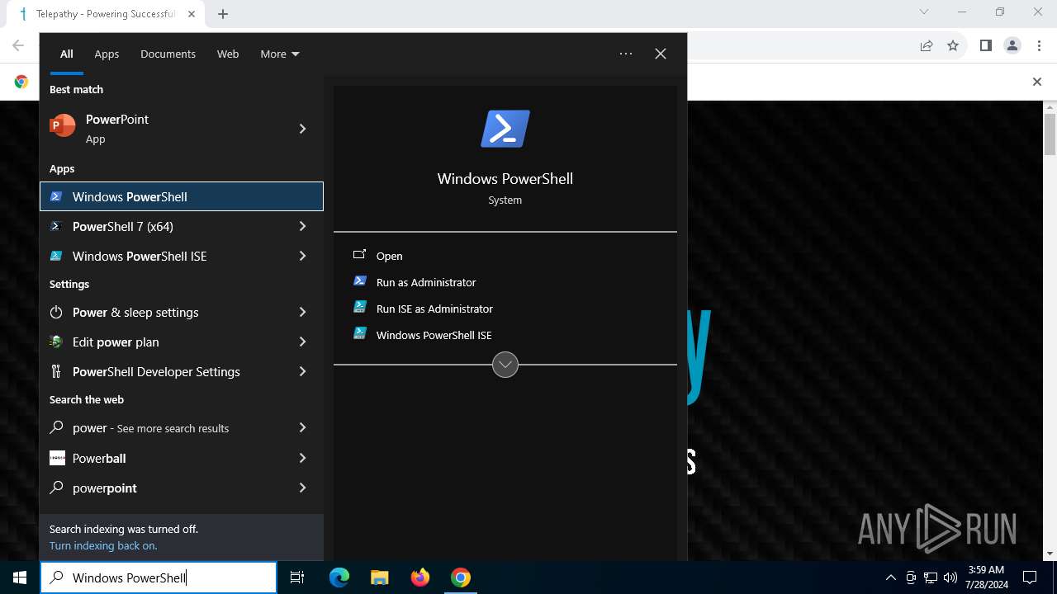Close the Telepathy browser tab
The image size is (1057, 594).
[192, 14]
